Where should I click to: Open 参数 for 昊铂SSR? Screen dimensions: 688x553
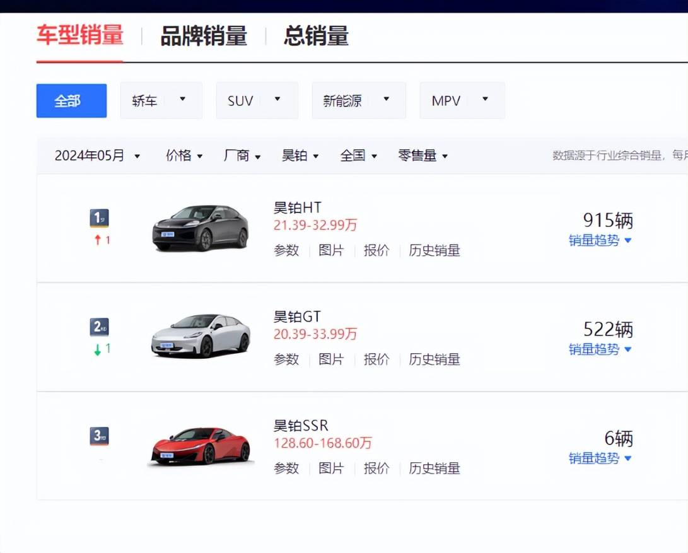[286, 468]
